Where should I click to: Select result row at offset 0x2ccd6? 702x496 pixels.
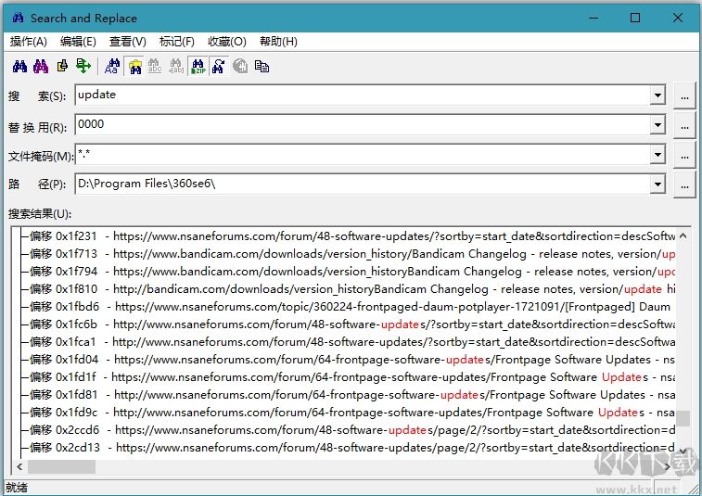coord(351,430)
